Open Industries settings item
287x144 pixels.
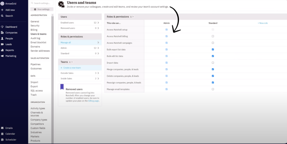pyautogui.click(x=36, y=132)
